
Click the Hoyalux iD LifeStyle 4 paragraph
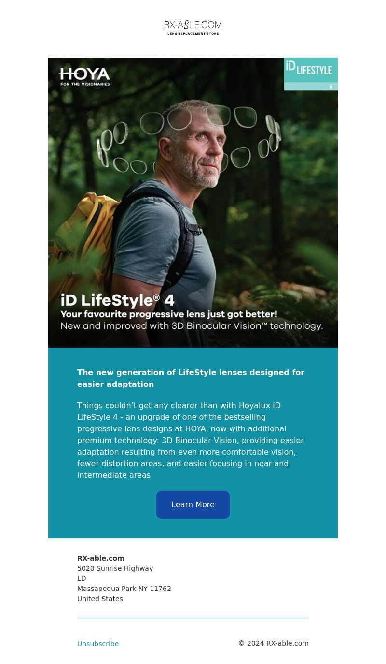(x=191, y=440)
